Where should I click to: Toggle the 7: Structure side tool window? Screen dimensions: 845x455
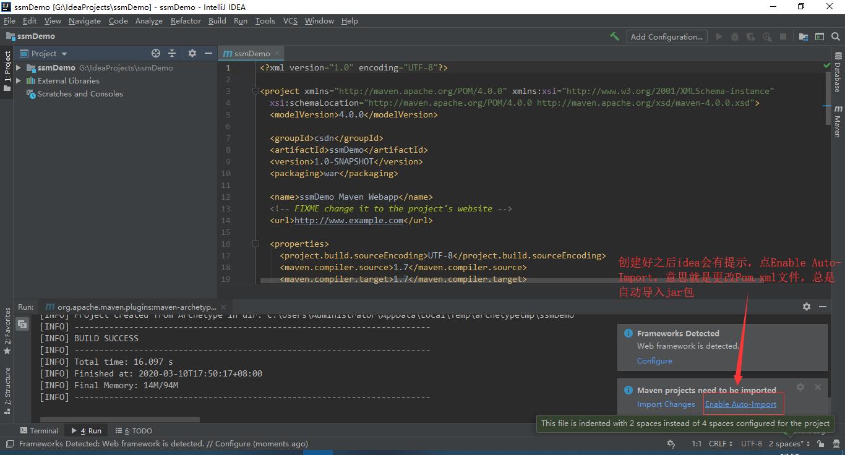pyautogui.click(x=7, y=391)
